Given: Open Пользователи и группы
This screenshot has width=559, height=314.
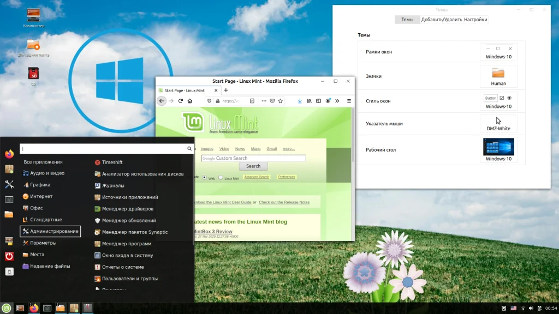Looking at the screenshot, I should click(126, 279).
